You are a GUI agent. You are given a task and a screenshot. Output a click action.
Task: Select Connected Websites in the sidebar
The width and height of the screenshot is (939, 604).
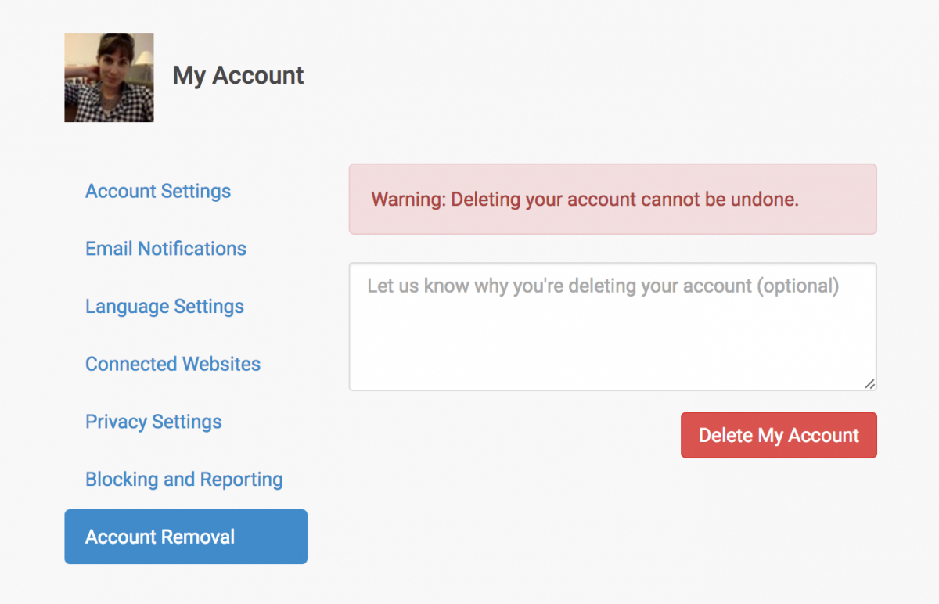coord(173,364)
